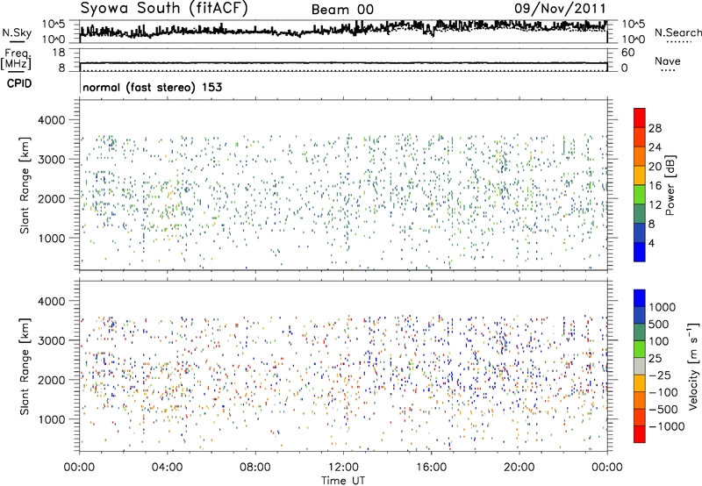Click the date '09/Nov/2011'
Image resolution: width=702 pixels, height=486 pixels.
pos(560,9)
